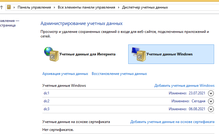Screen dimensions: 219x137
Task: Click the Credential Manager safe icon in address bar
Action: click(x=9, y=7)
